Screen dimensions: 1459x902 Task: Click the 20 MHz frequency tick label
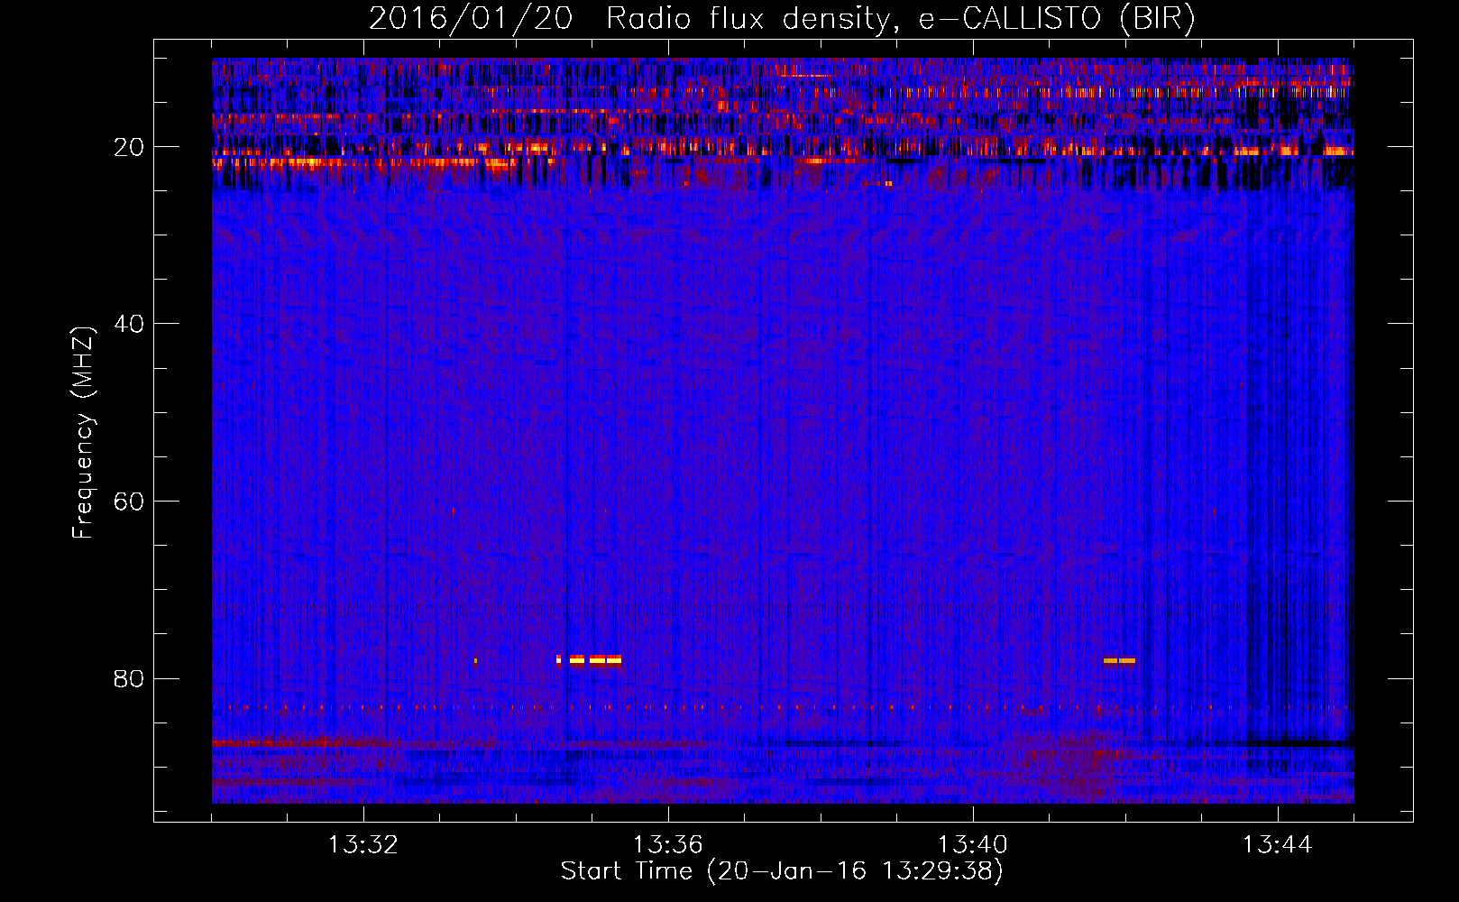coord(129,147)
